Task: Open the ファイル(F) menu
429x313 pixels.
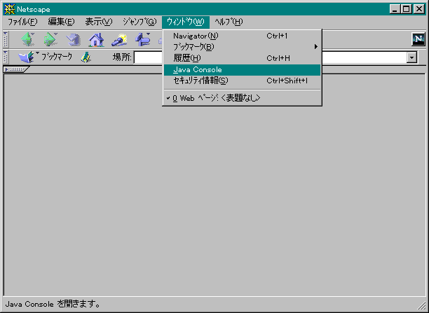Action: 22,22
